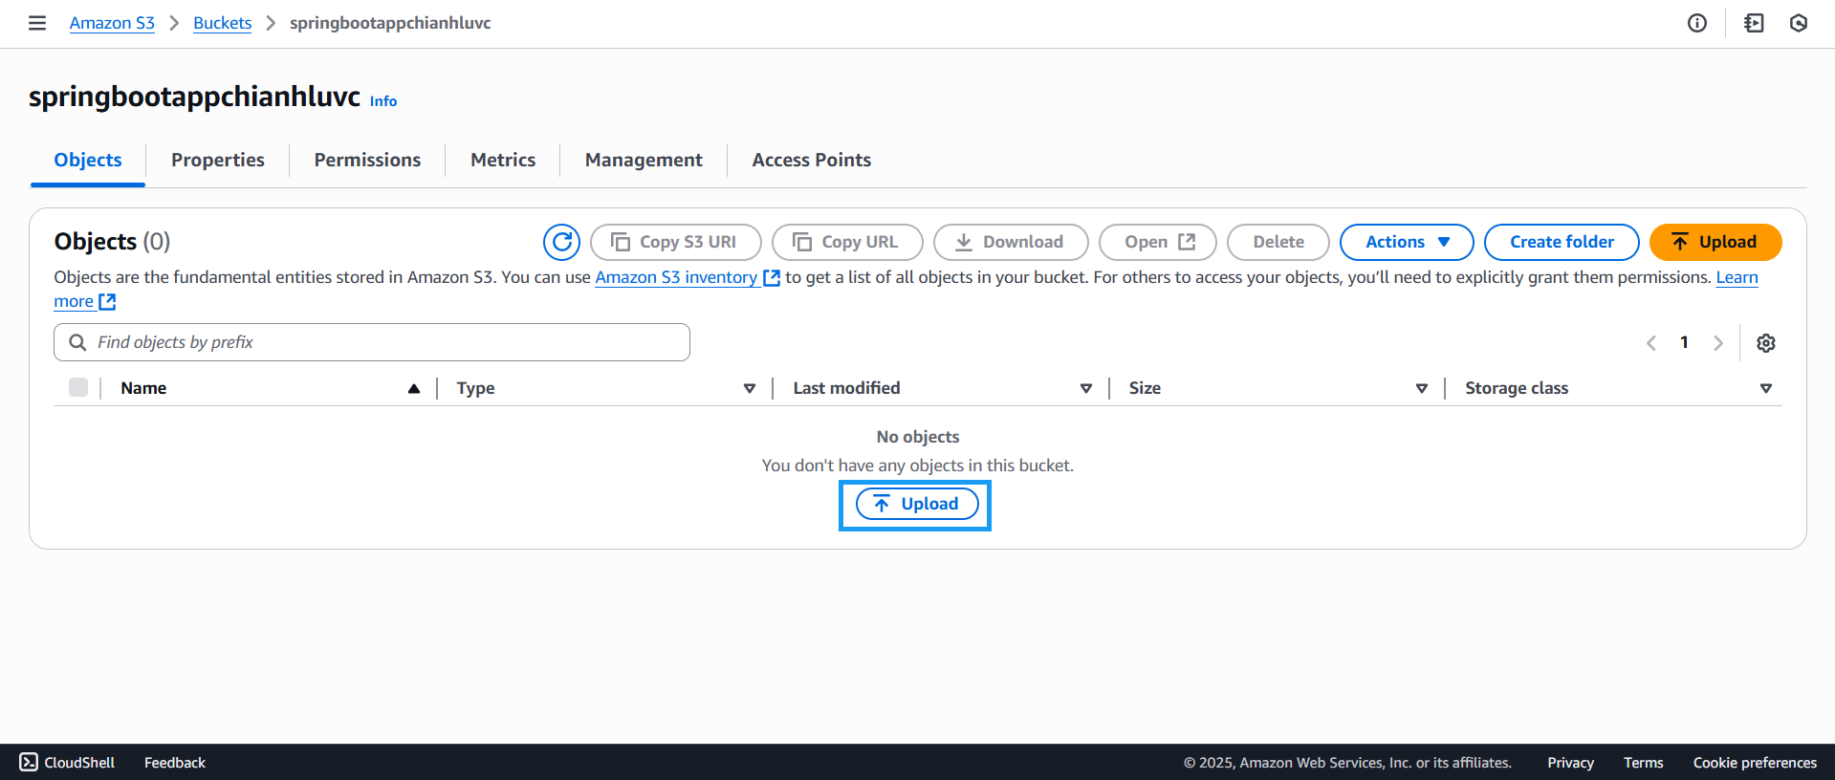Sort by Last modified column arrow
The height and width of the screenshot is (780, 1835).
pyautogui.click(x=1086, y=388)
